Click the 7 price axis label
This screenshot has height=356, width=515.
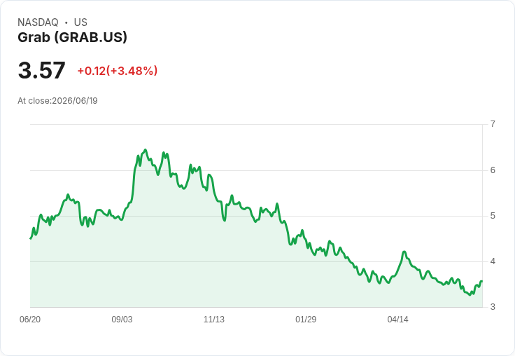coord(493,124)
